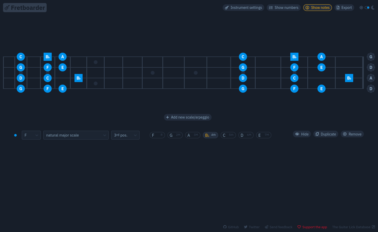
Task: Duplicate the current scale
Action: coord(326,134)
